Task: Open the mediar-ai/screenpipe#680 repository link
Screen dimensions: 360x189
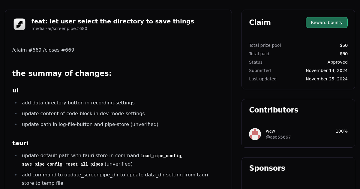Action: click(59, 28)
